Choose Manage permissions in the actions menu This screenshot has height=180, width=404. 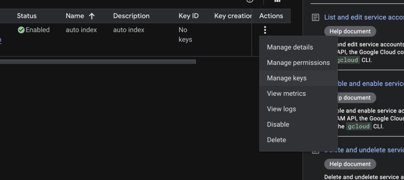[x=298, y=63]
